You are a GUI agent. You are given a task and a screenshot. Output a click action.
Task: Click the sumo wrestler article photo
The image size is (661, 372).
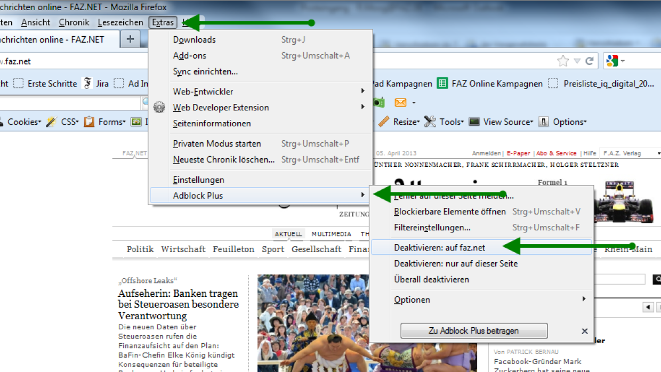tap(313, 323)
